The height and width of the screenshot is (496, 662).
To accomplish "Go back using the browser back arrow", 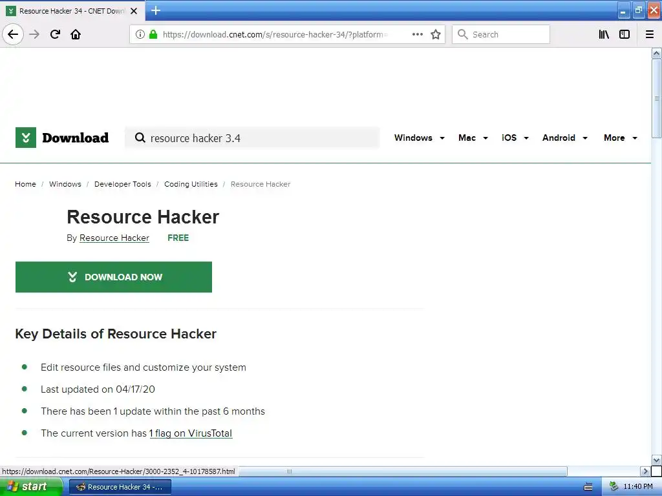I will click(13, 34).
